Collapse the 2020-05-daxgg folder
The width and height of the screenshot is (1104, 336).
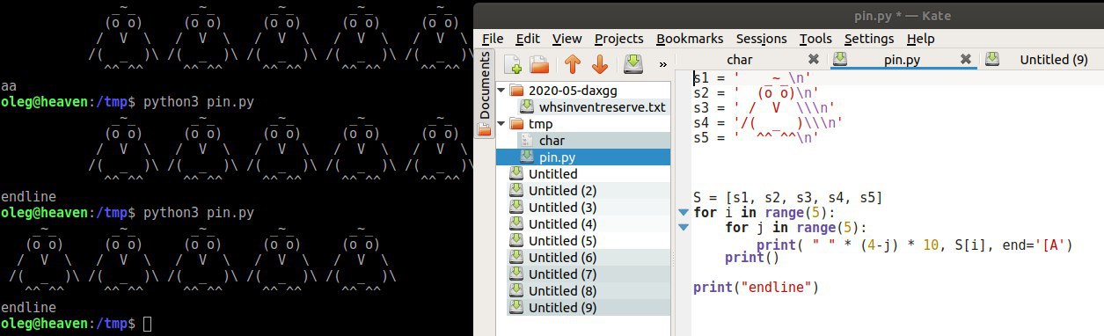(x=501, y=91)
